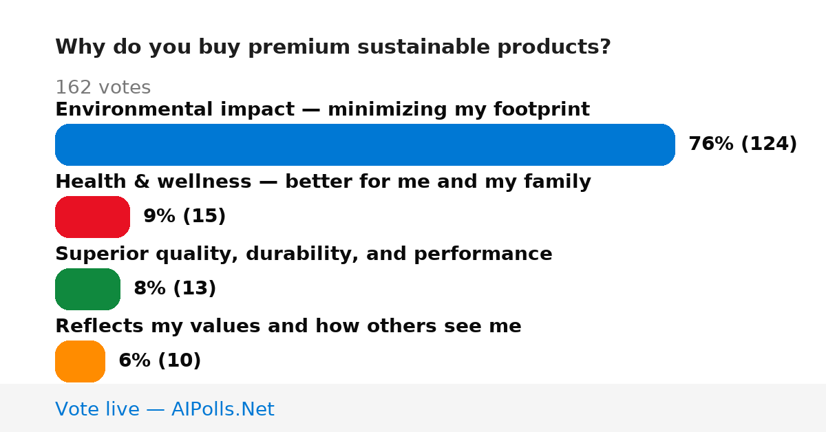
Task: Click the orange Reflects my values bar
Action: pyautogui.click(x=80, y=361)
